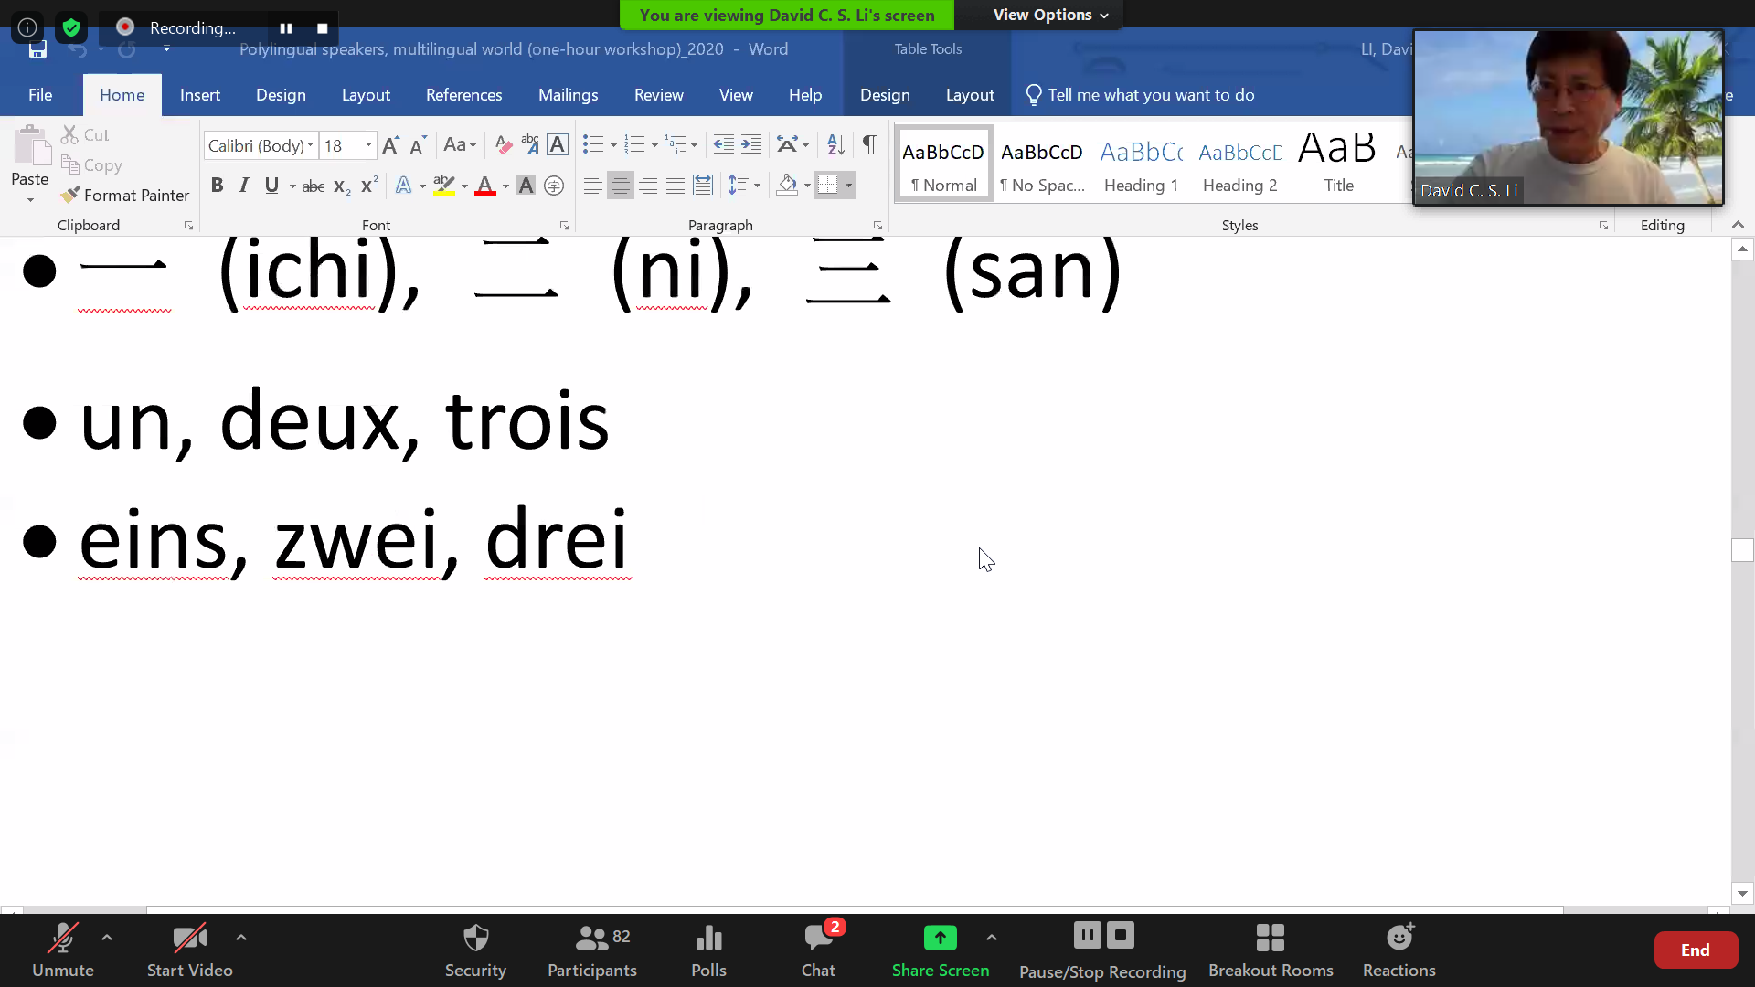The width and height of the screenshot is (1755, 987).
Task: Click the Tell me what you want field
Action: point(1150,95)
